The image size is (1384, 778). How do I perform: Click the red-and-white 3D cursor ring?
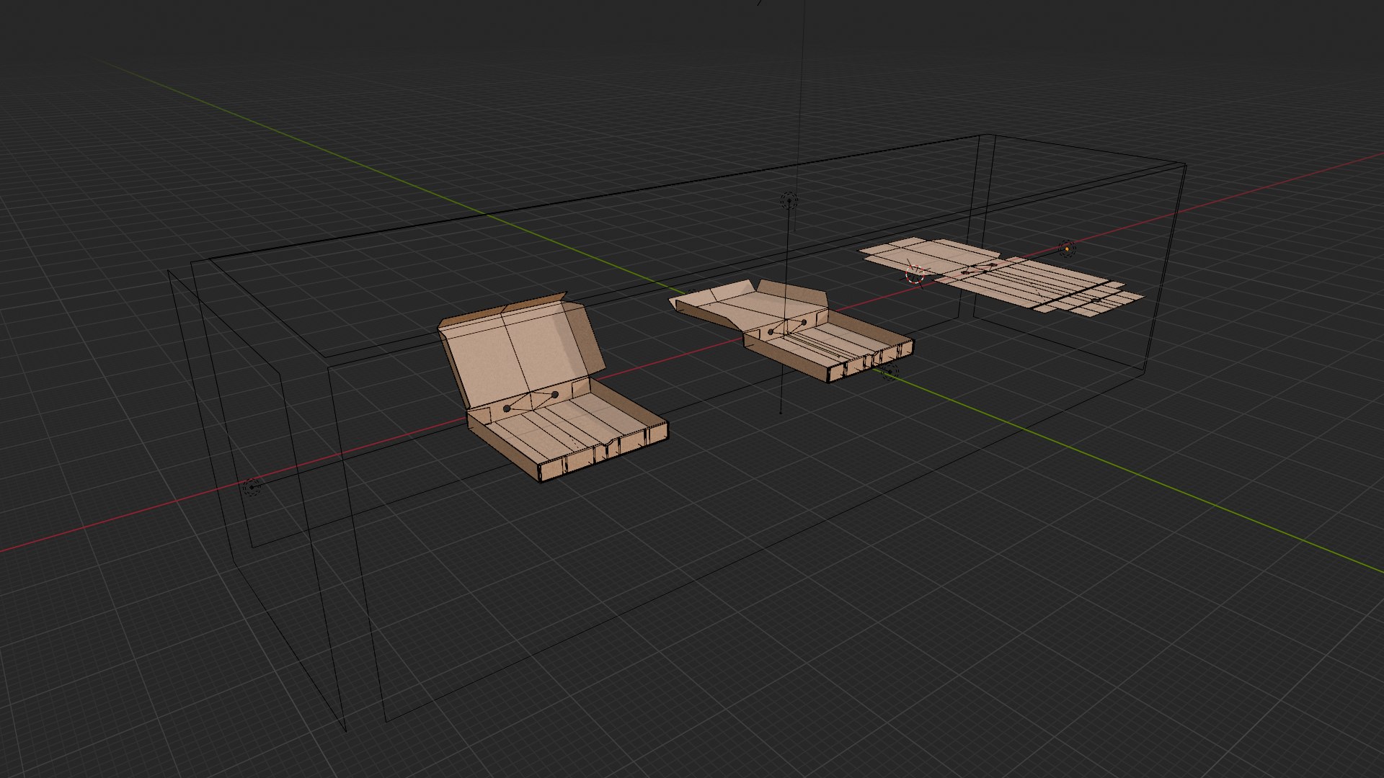click(x=915, y=274)
